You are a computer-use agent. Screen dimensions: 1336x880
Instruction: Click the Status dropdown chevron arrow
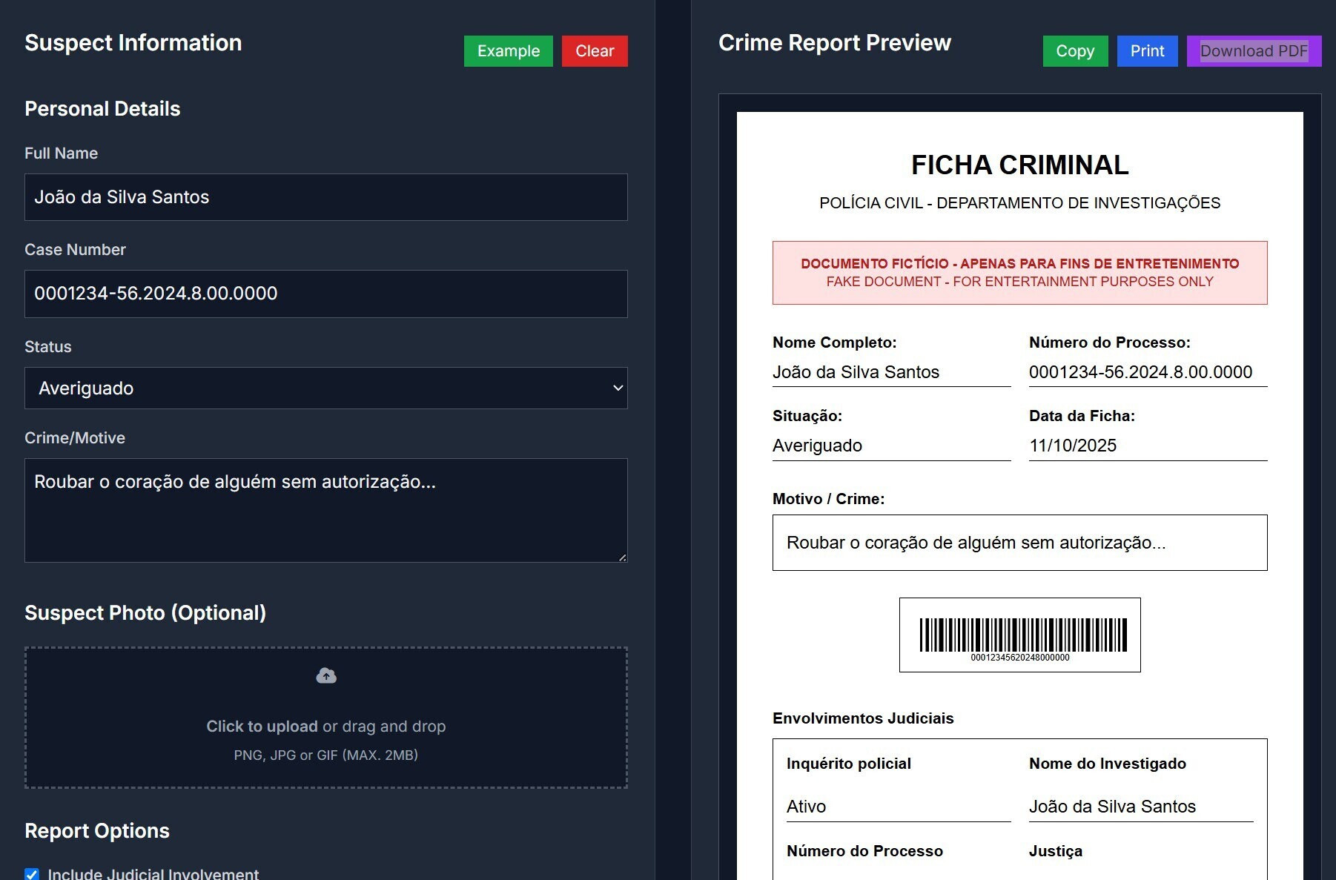click(617, 388)
